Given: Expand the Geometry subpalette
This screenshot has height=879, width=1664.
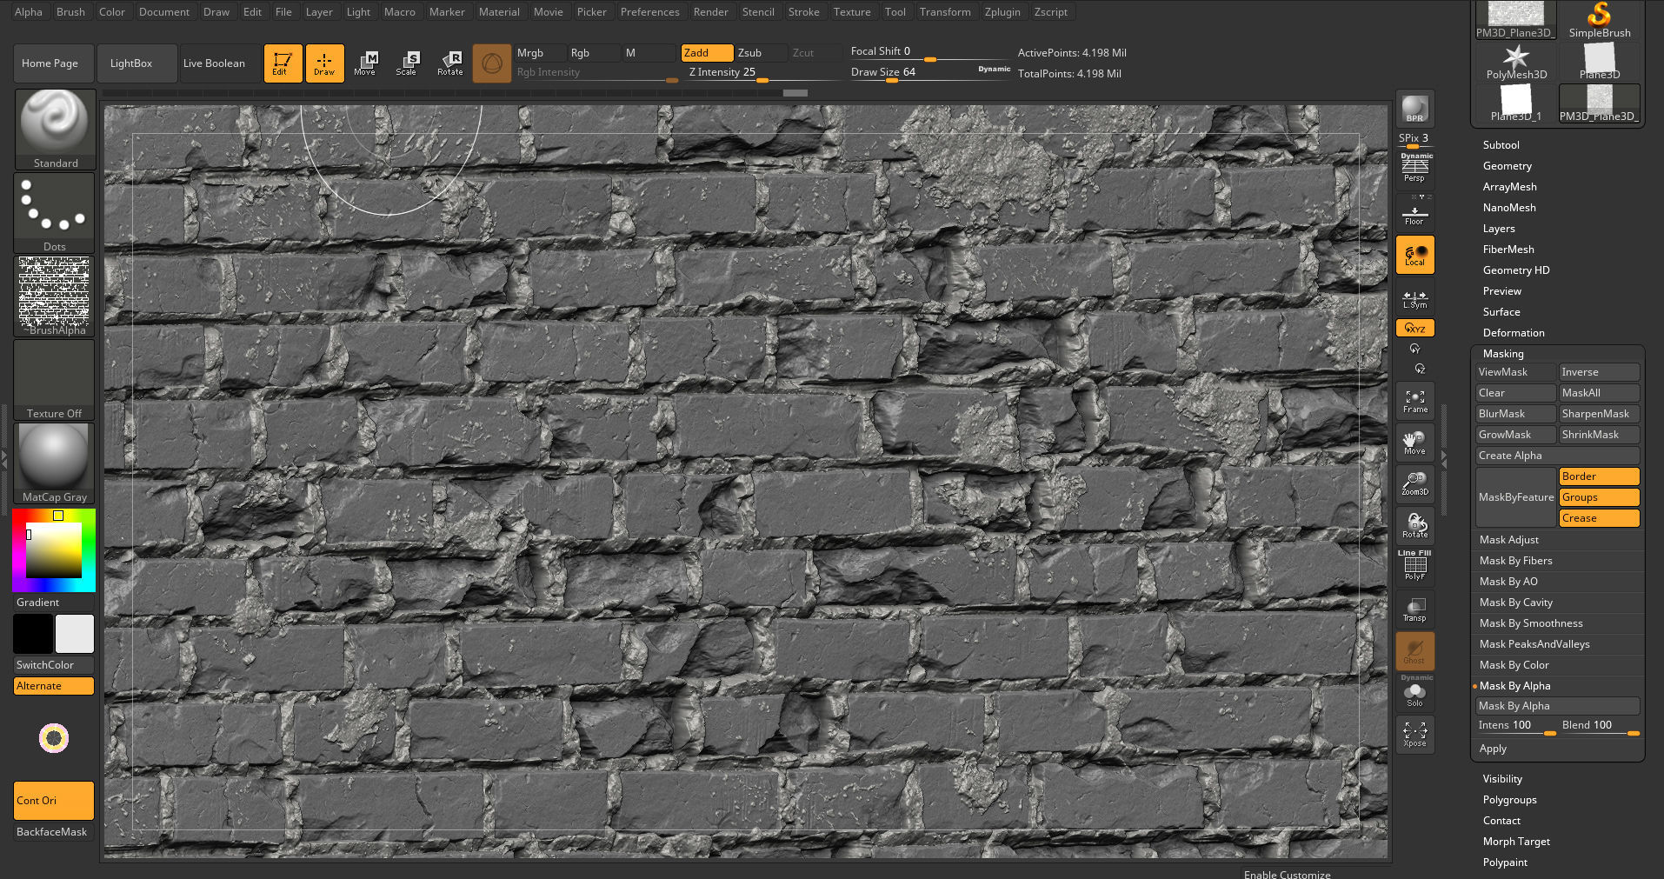Looking at the screenshot, I should tap(1507, 165).
